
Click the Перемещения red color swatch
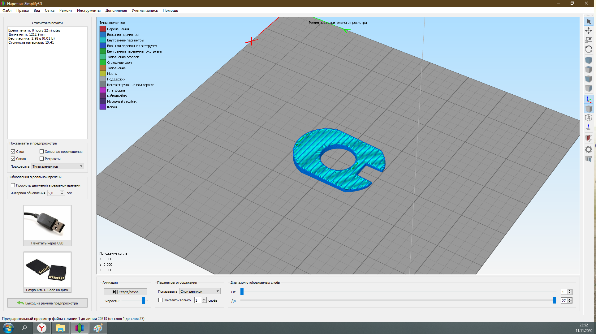(x=103, y=29)
